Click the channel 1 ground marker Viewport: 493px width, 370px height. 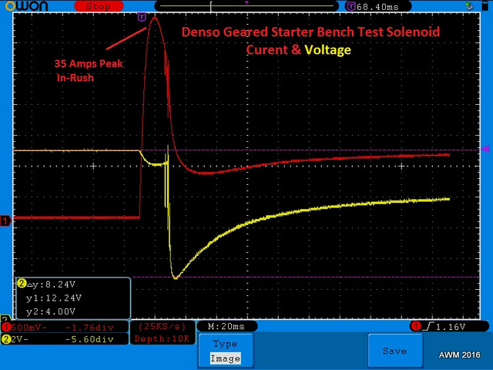coord(5,221)
